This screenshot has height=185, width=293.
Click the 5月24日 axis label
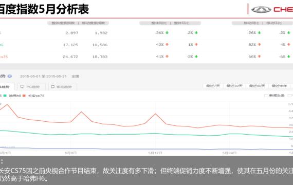click(229, 153)
